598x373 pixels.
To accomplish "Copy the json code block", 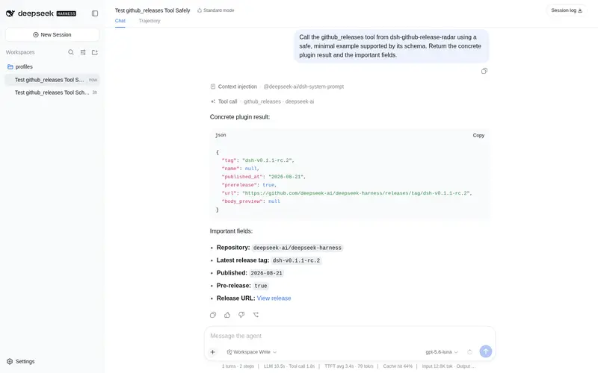I will [478, 135].
